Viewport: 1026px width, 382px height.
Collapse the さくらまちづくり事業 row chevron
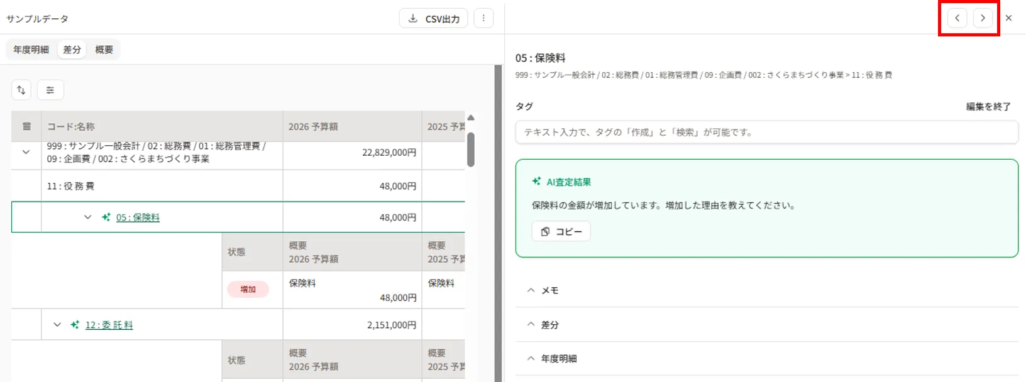tap(26, 152)
